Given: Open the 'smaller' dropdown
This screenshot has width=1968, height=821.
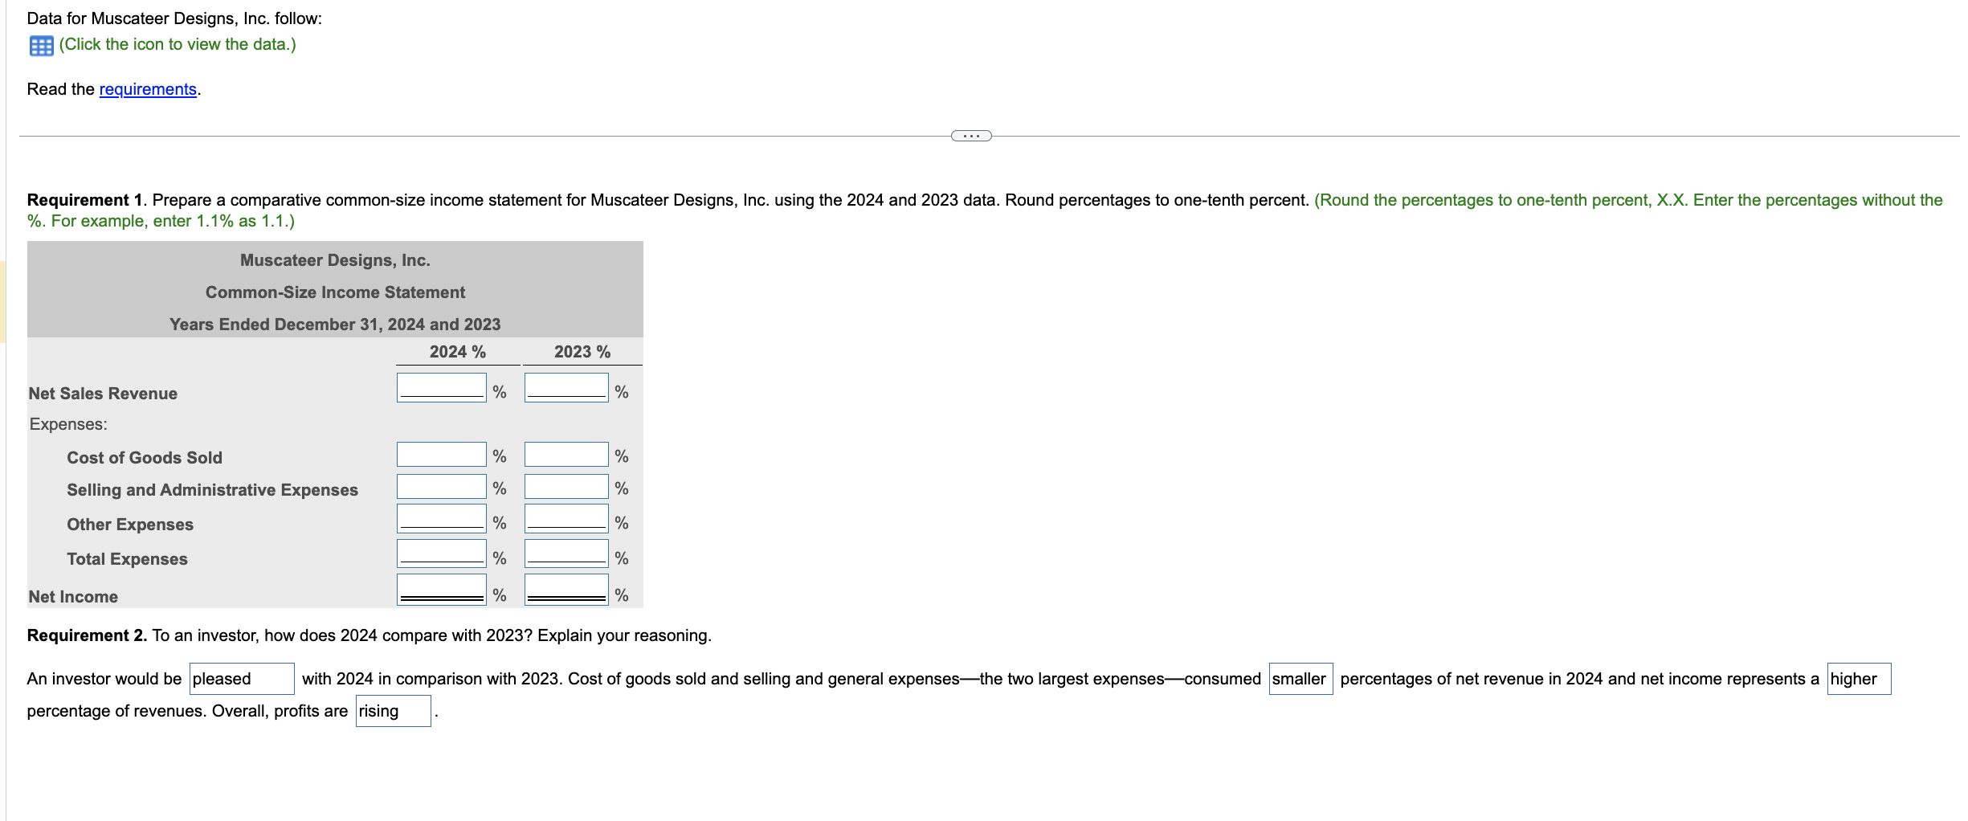Looking at the screenshot, I should [x=1300, y=679].
